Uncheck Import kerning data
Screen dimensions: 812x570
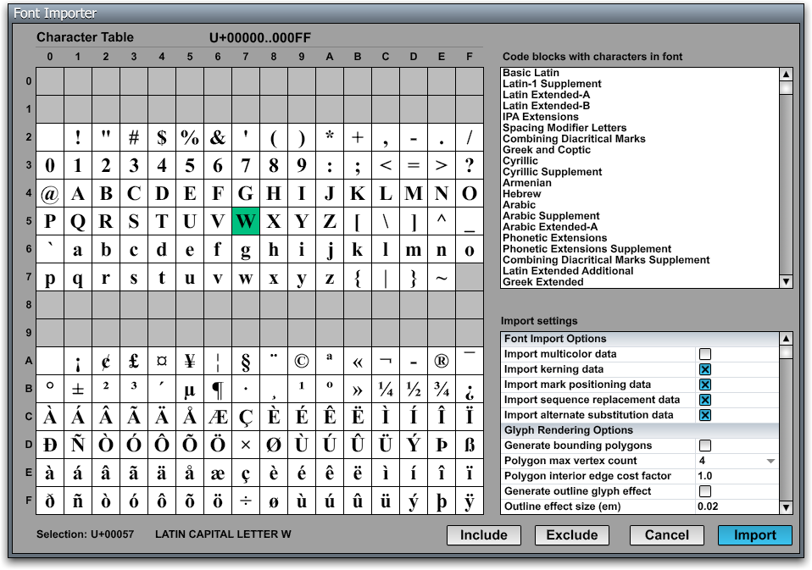(x=705, y=369)
